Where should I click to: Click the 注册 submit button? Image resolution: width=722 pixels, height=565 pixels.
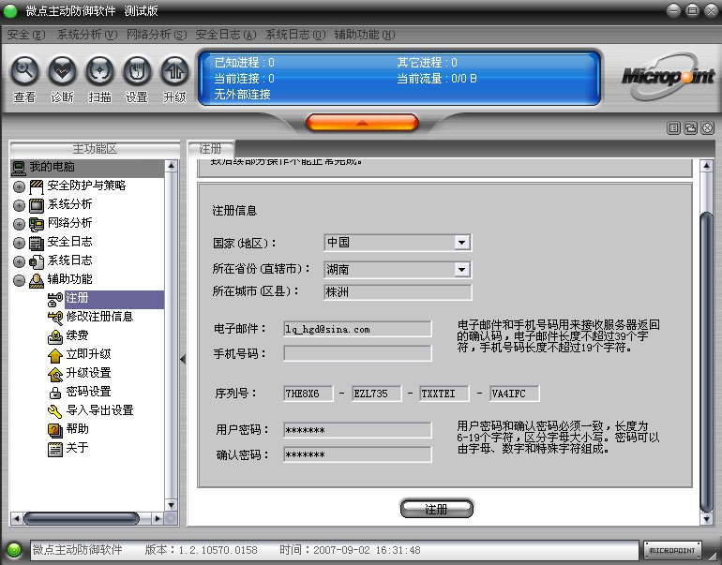click(x=437, y=509)
